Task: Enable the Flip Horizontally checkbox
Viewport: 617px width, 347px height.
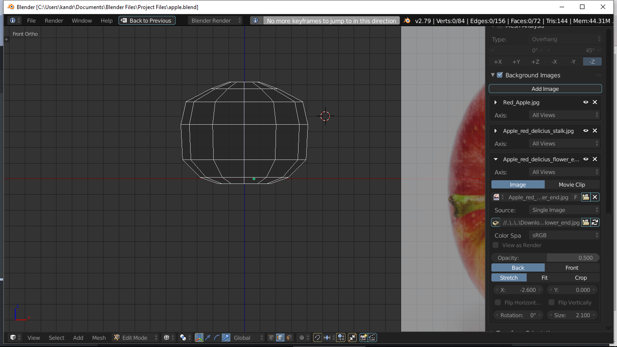Action: [498, 302]
